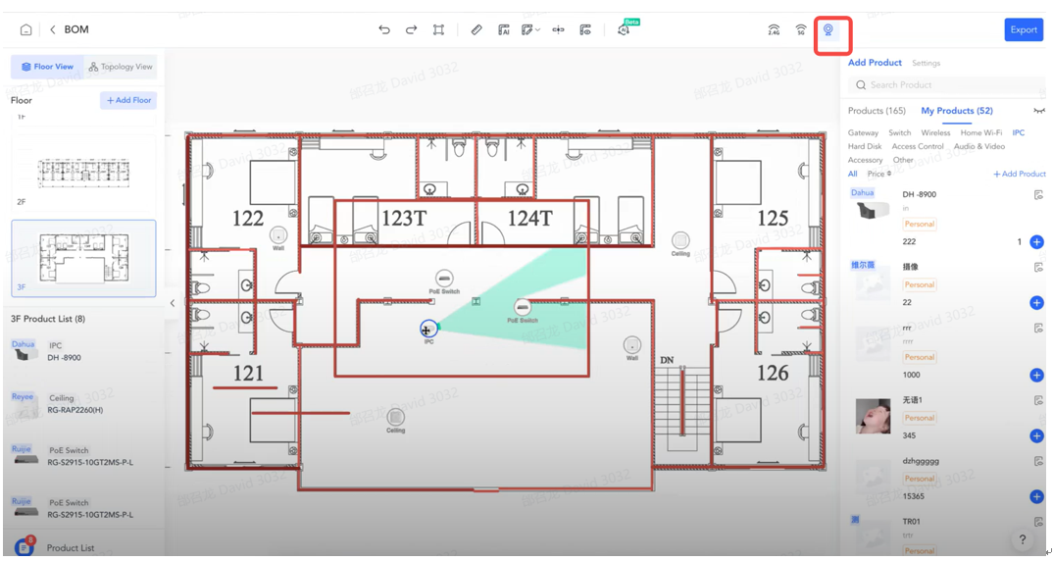Filter products by Accessory

pos(865,160)
